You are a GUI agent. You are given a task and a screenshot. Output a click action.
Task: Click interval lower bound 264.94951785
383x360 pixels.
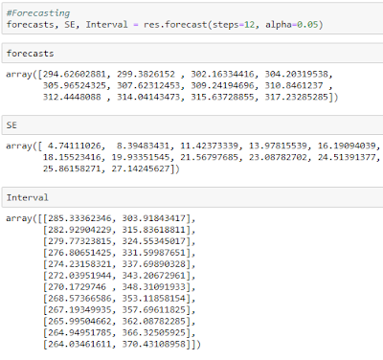[79, 333]
